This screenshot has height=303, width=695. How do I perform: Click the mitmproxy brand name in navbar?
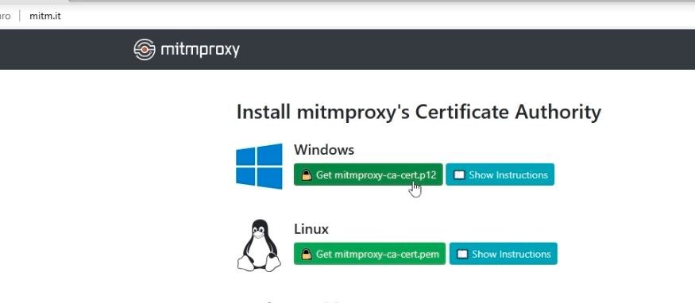coord(200,50)
